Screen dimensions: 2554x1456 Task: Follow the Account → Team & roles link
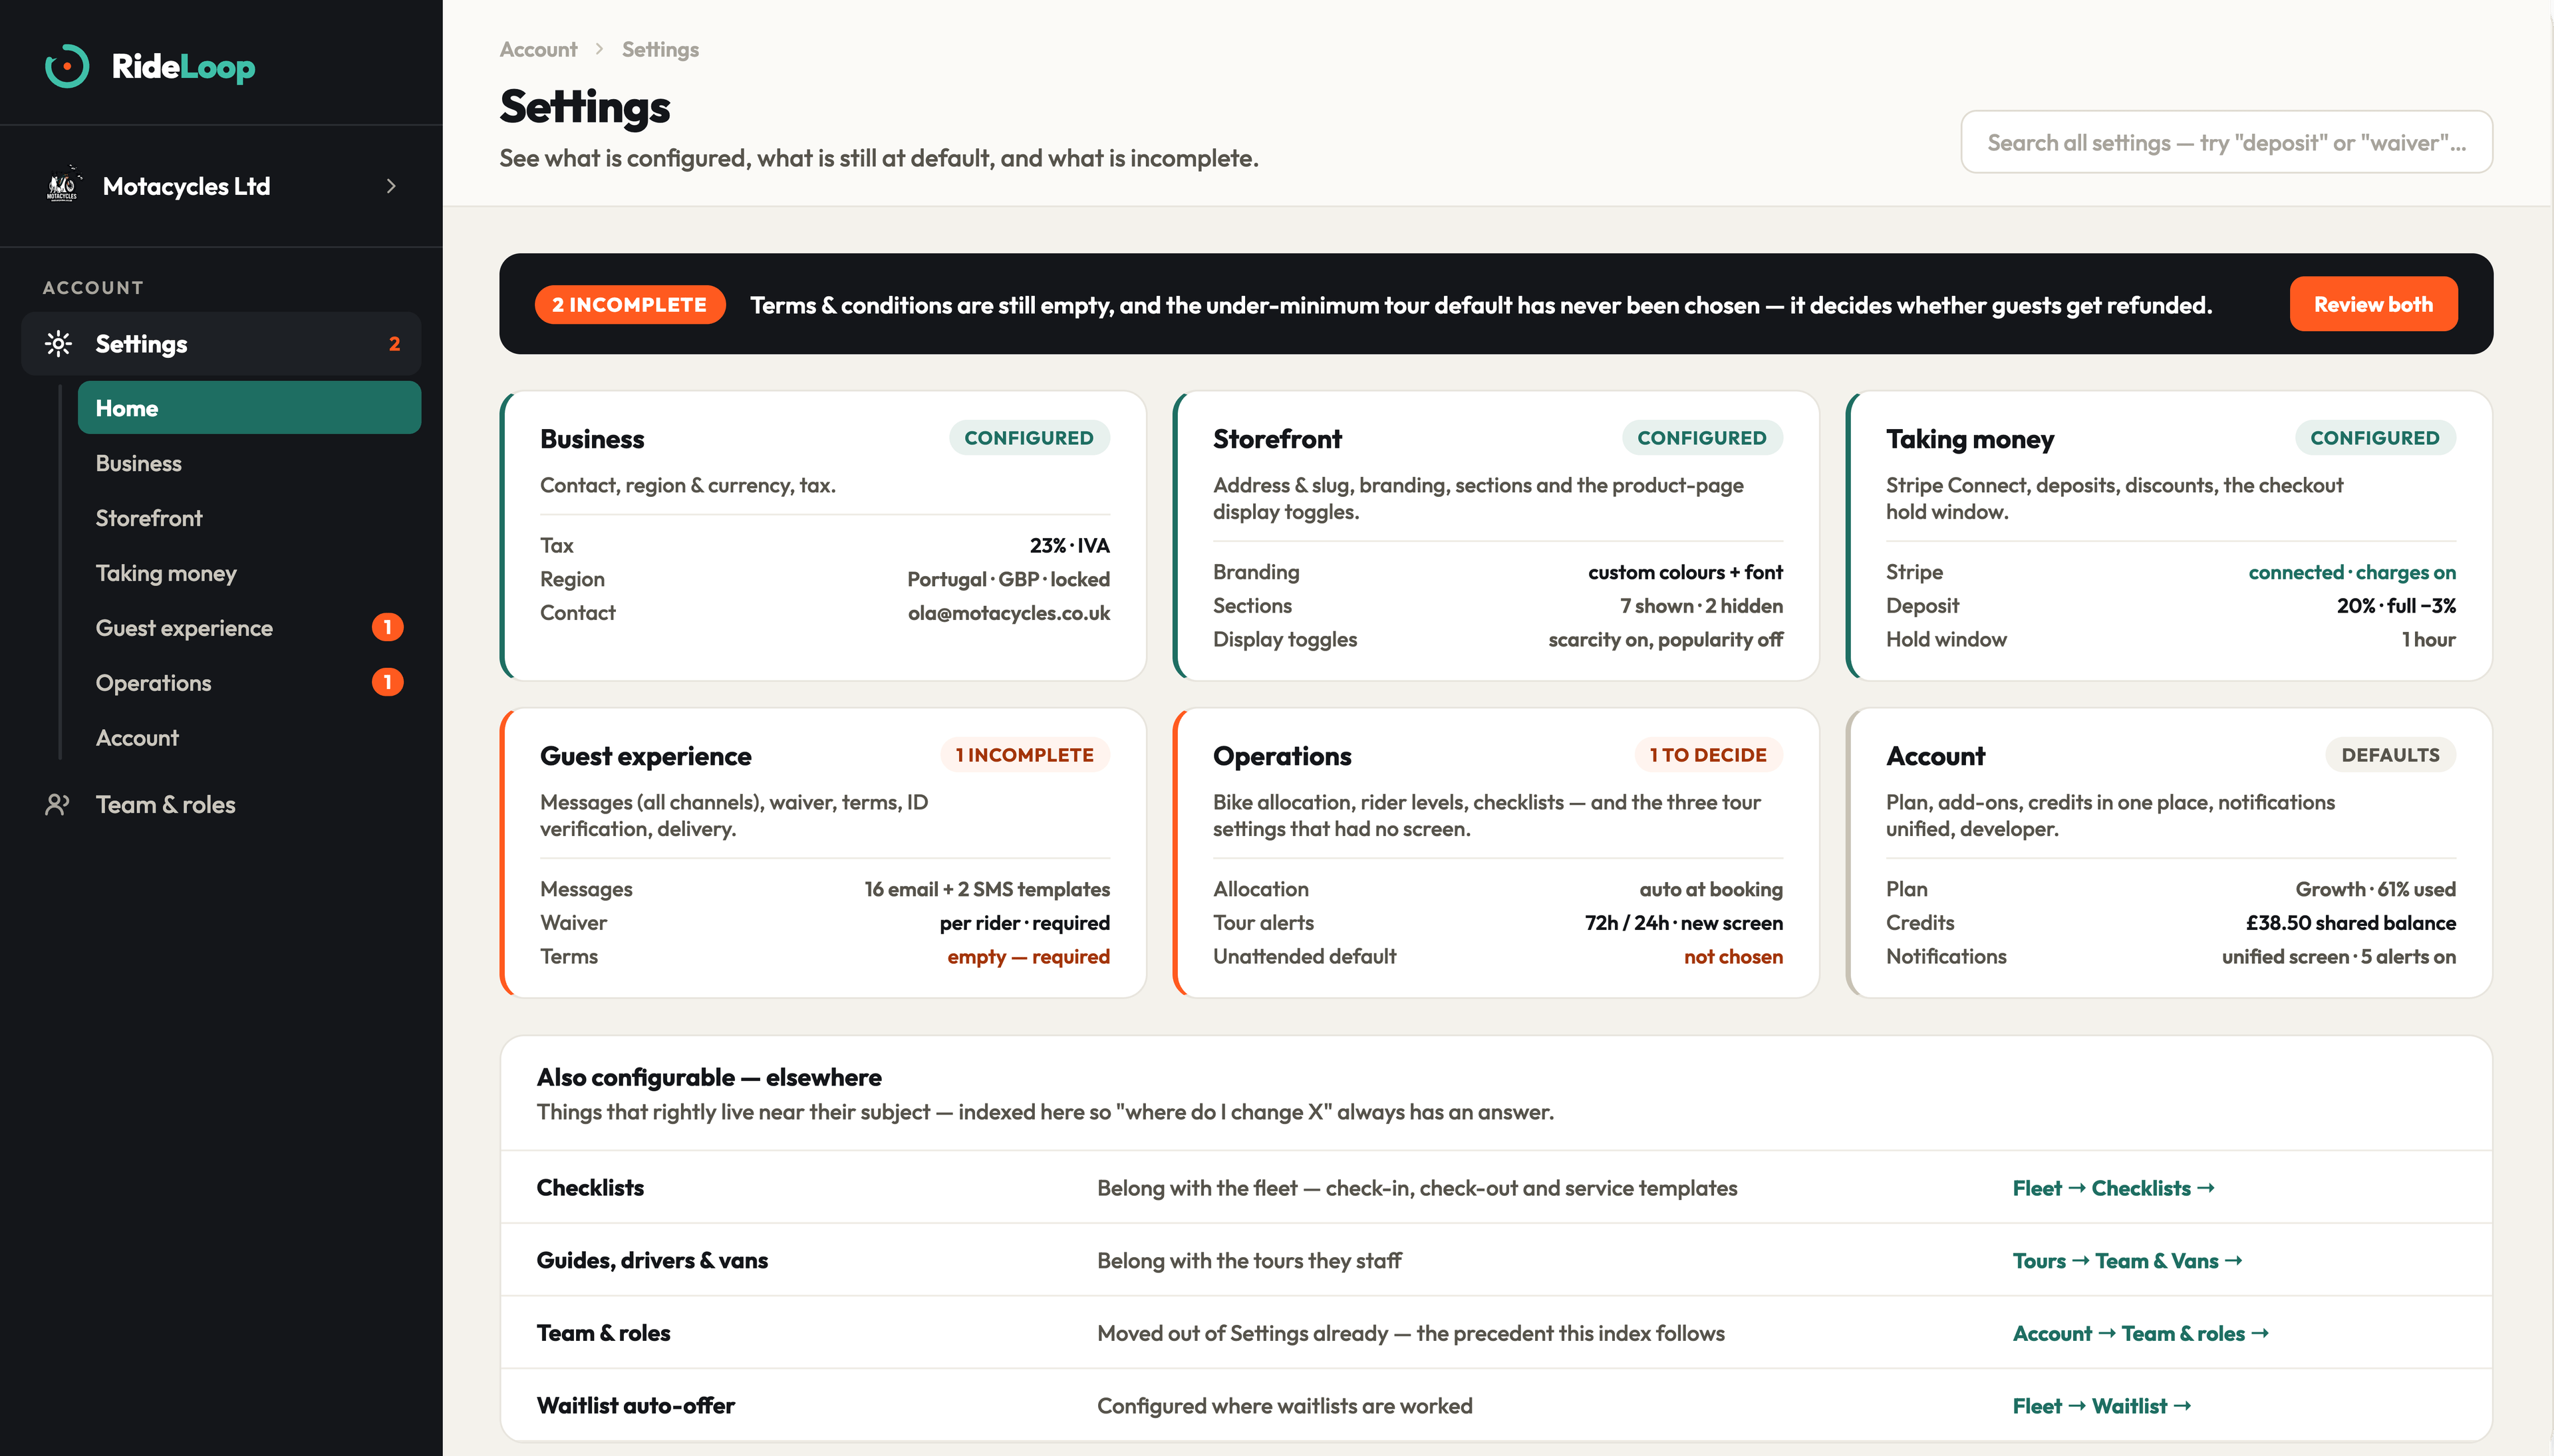(2140, 1334)
